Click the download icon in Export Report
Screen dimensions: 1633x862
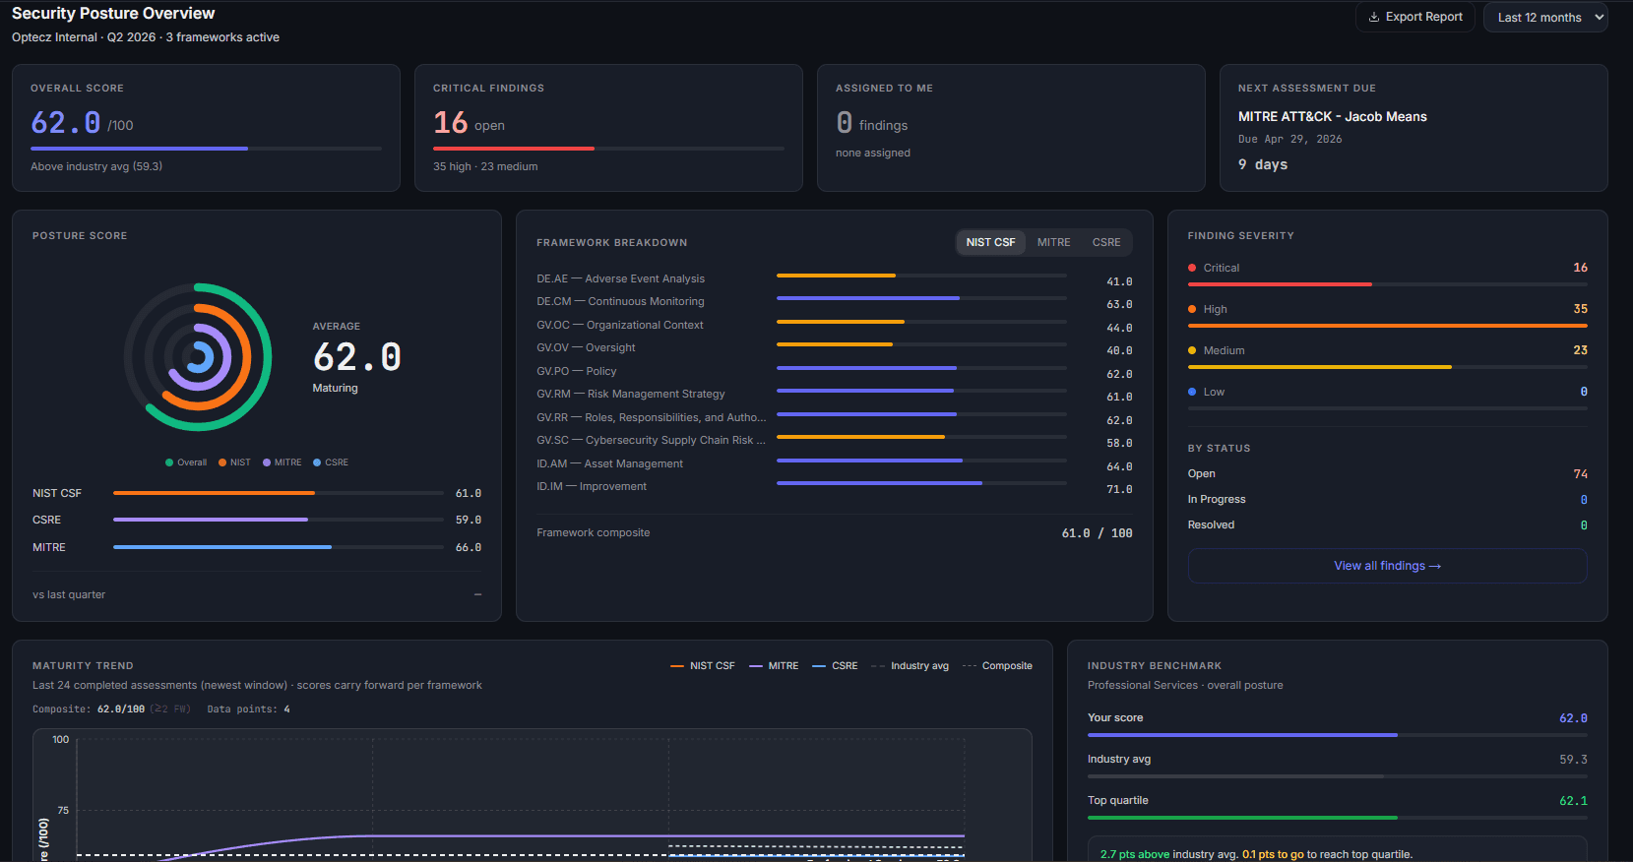click(x=1374, y=17)
